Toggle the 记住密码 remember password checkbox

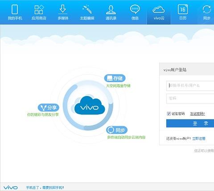click(x=169, y=114)
